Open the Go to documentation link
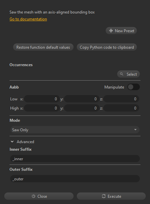150x204 pixels. pos(28,19)
